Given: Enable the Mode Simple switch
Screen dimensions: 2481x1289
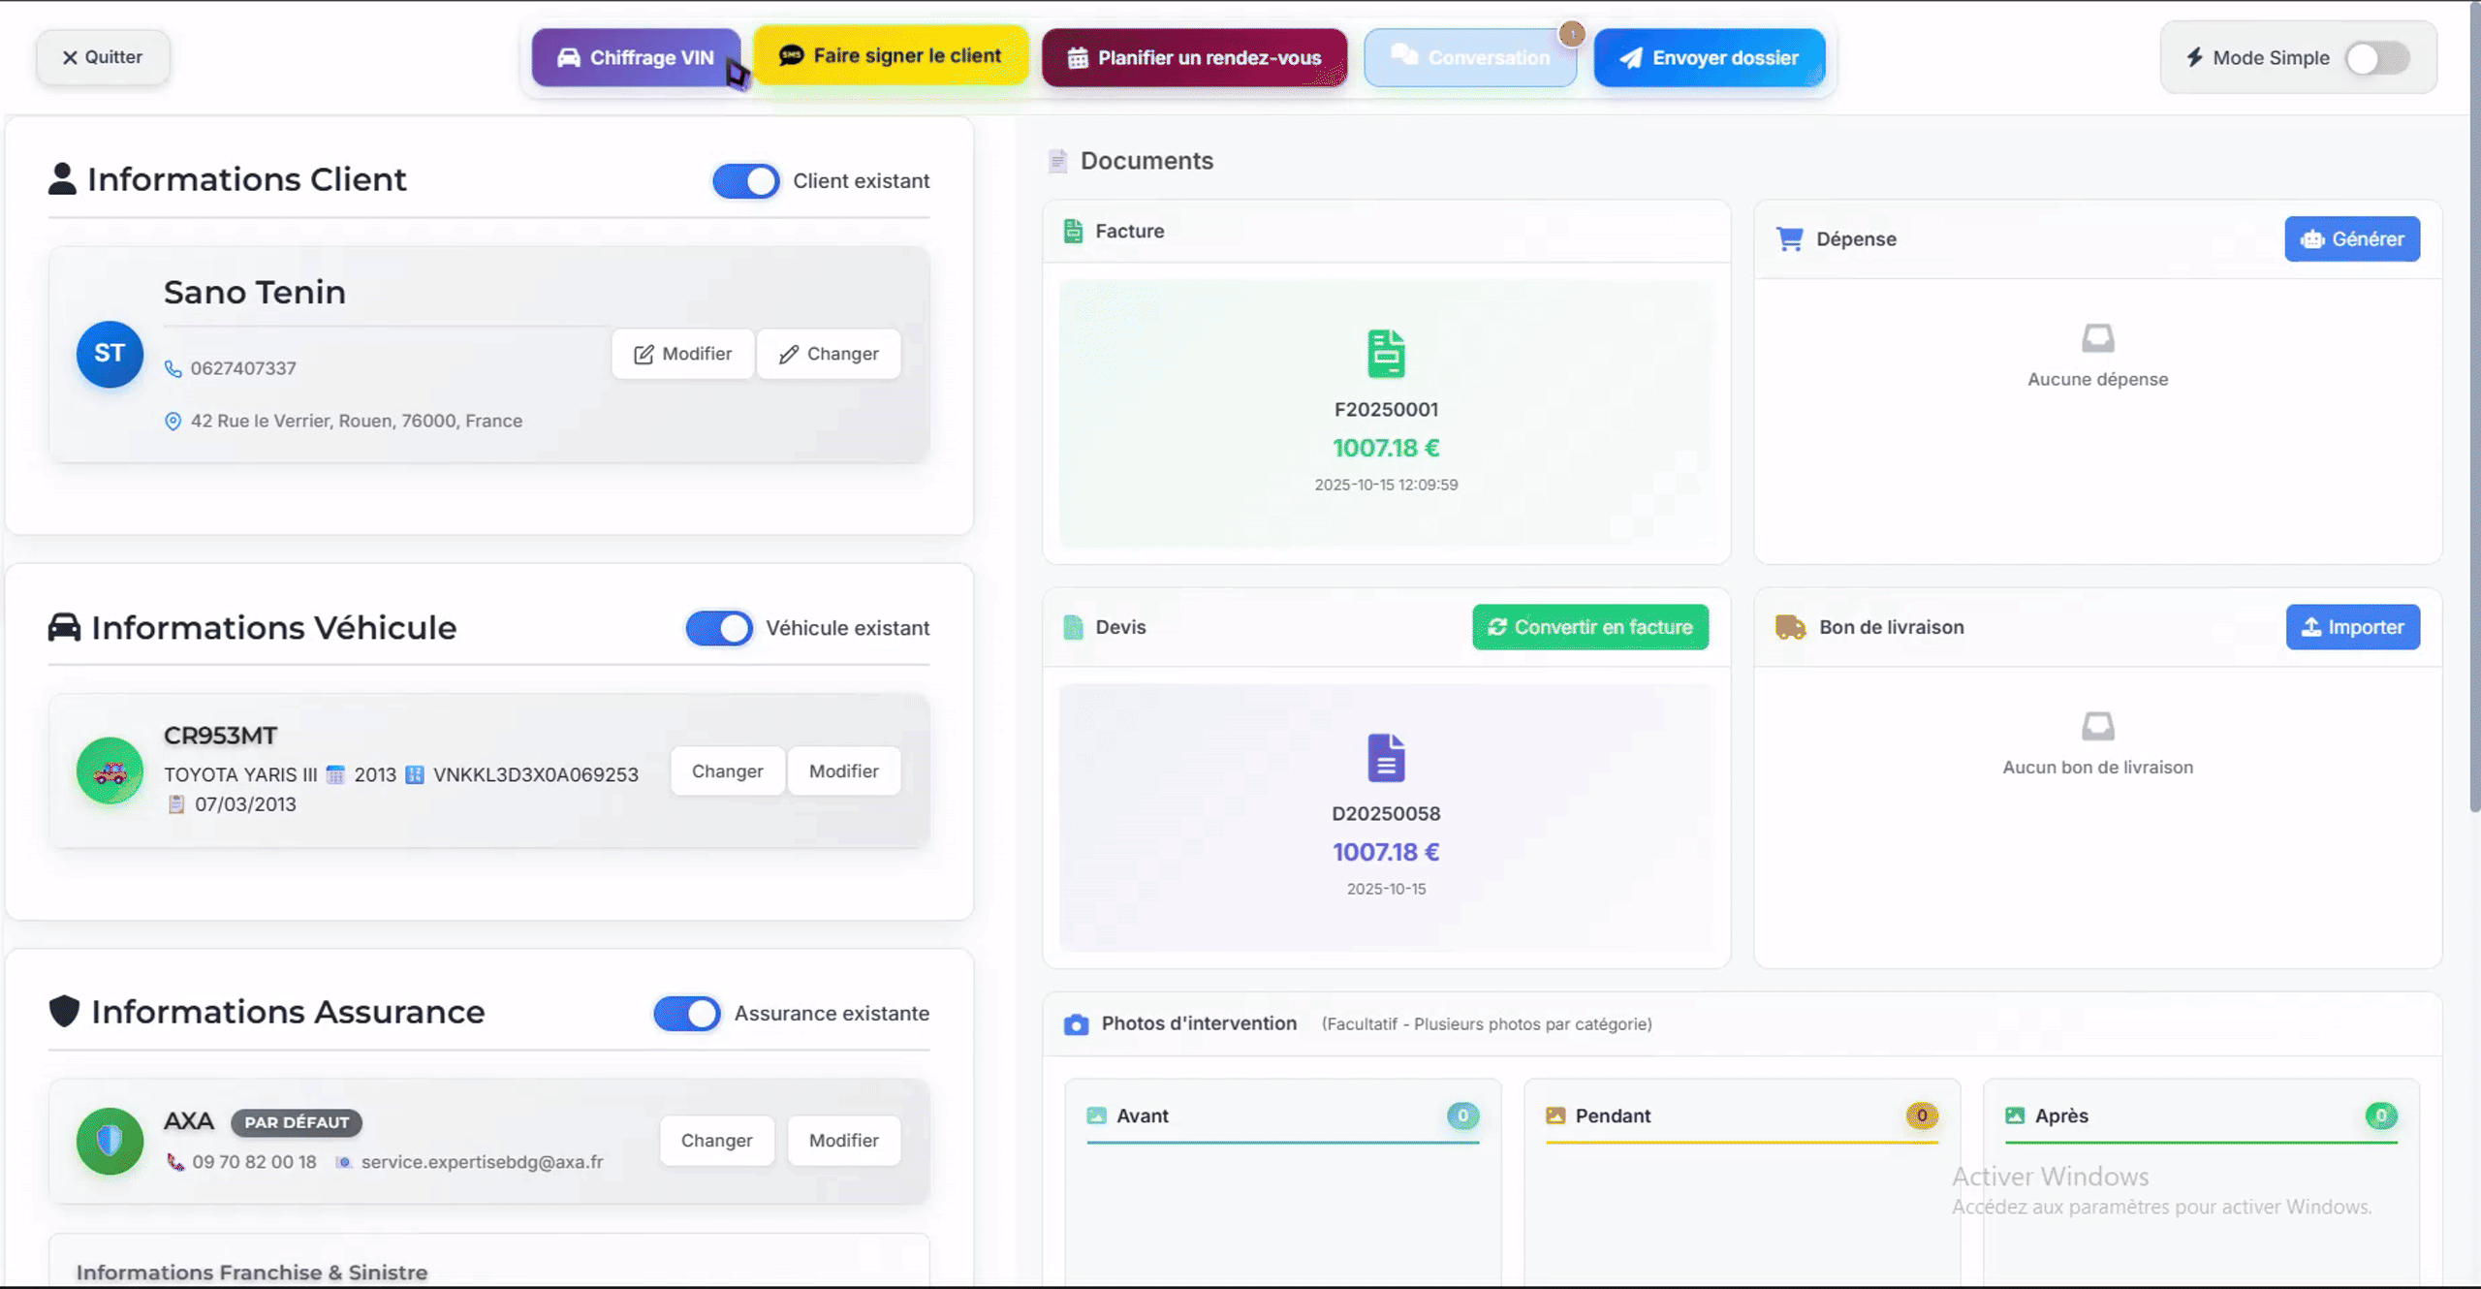Looking at the screenshot, I should coord(2376,58).
